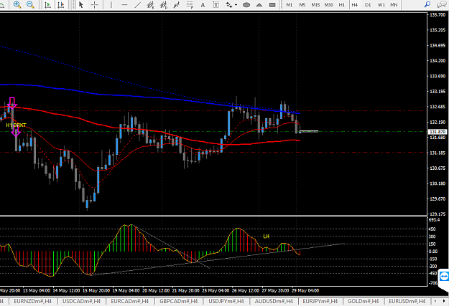Image resolution: width=449 pixels, height=306 pixels.
Task: Click the Zoom Out magnifier icon
Action: tap(30, 4)
